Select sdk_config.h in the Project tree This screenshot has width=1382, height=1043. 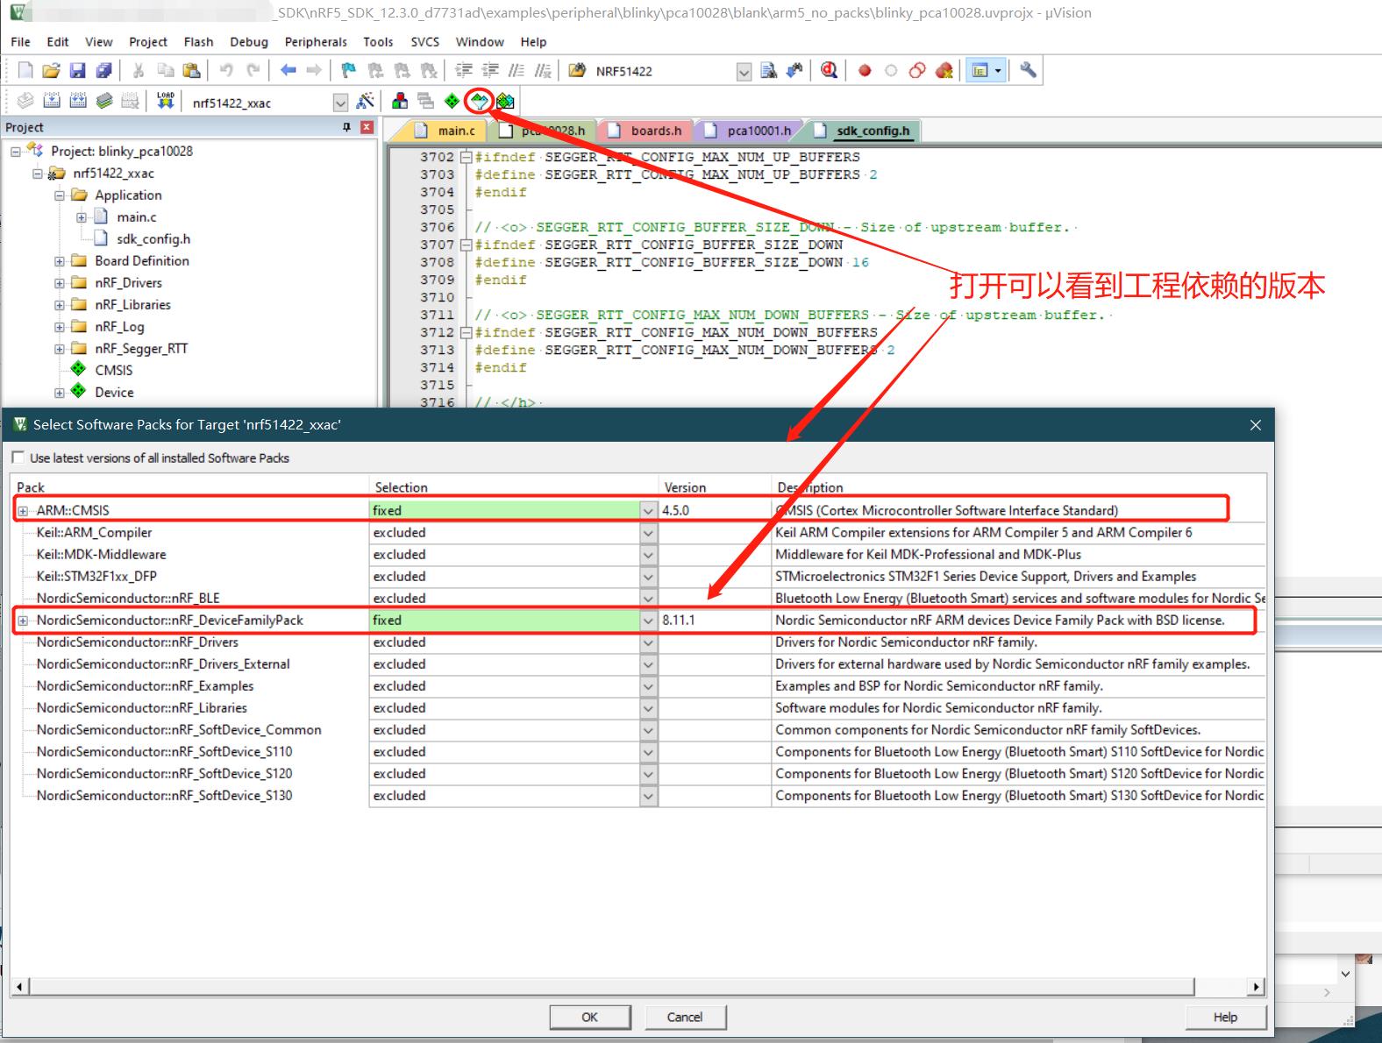click(x=153, y=239)
